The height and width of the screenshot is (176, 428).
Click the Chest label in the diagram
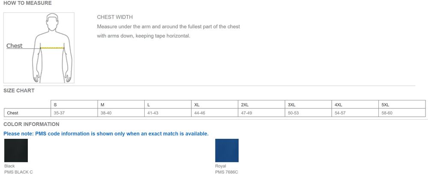[x=15, y=46]
